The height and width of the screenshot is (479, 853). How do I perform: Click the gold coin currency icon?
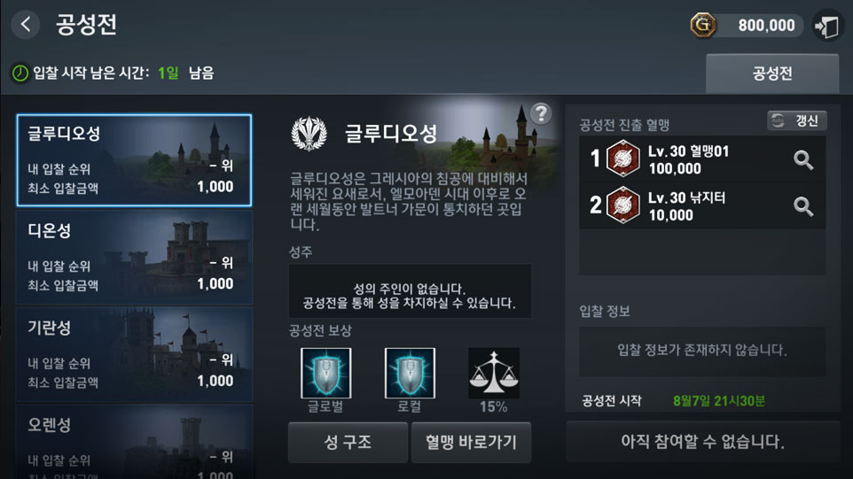pyautogui.click(x=703, y=25)
